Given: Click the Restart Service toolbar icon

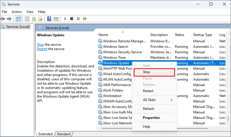Looking at the screenshot, I should click(x=85, y=19).
